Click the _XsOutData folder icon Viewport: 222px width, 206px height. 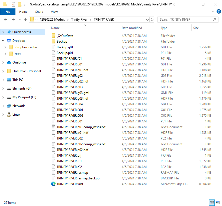53,36
